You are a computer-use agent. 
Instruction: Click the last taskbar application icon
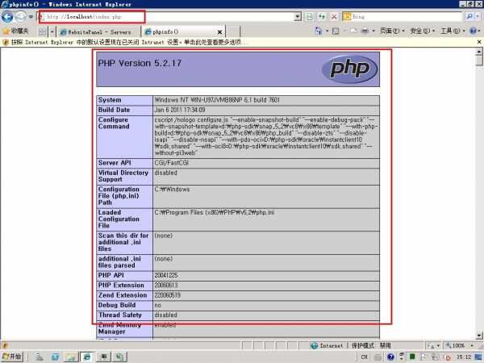[x=119, y=357]
